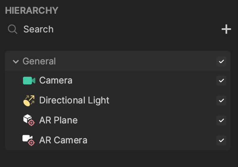The height and width of the screenshot is (167, 238).
Task: Click the magnifying glass search icon
Action: 12,29
